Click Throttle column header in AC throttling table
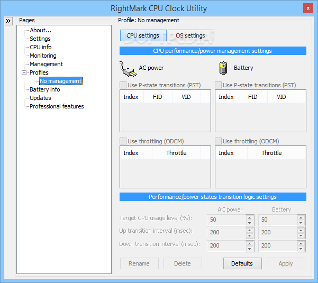 [176, 153]
